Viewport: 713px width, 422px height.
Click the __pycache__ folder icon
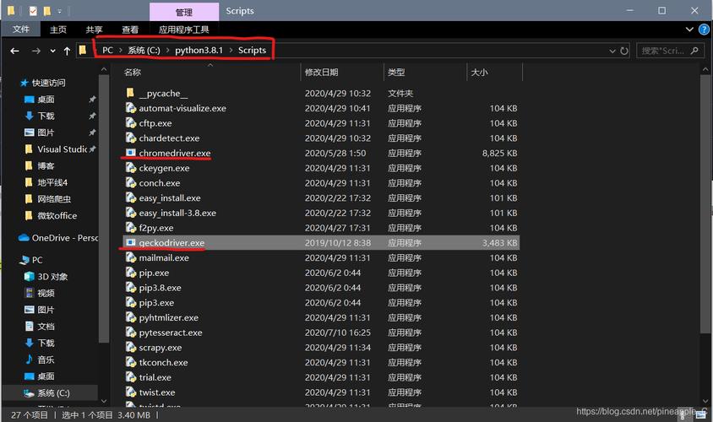point(130,94)
